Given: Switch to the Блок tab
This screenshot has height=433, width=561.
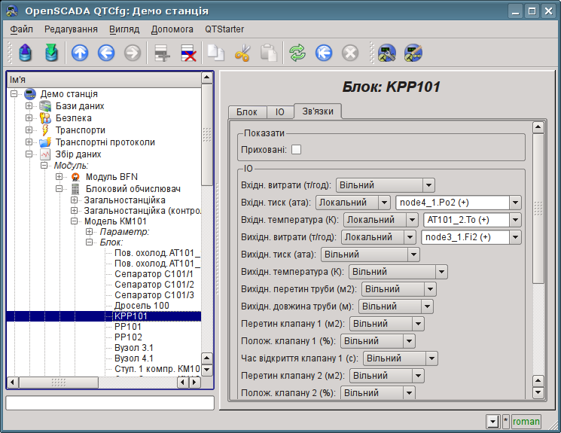Looking at the screenshot, I should click(247, 112).
